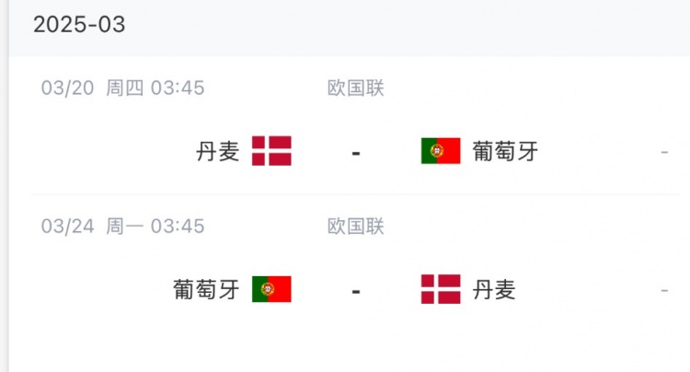690x372 pixels.
Task: Click the Portugal flag in the 03/24 match
Action: (x=271, y=289)
